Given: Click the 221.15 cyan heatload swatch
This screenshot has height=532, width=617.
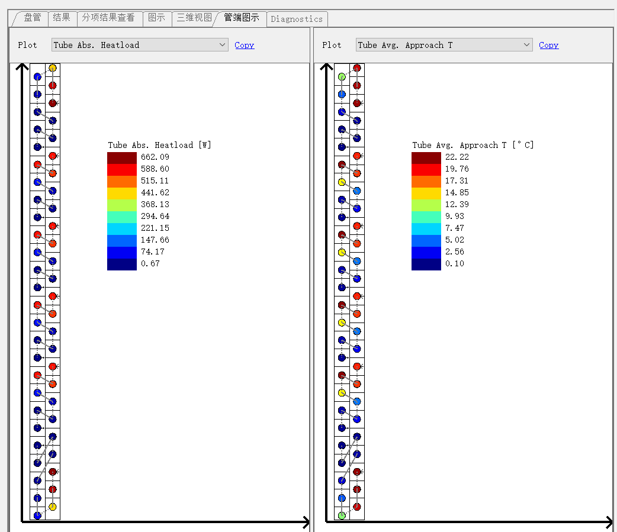Looking at the screenshot, I should point(122,228).
